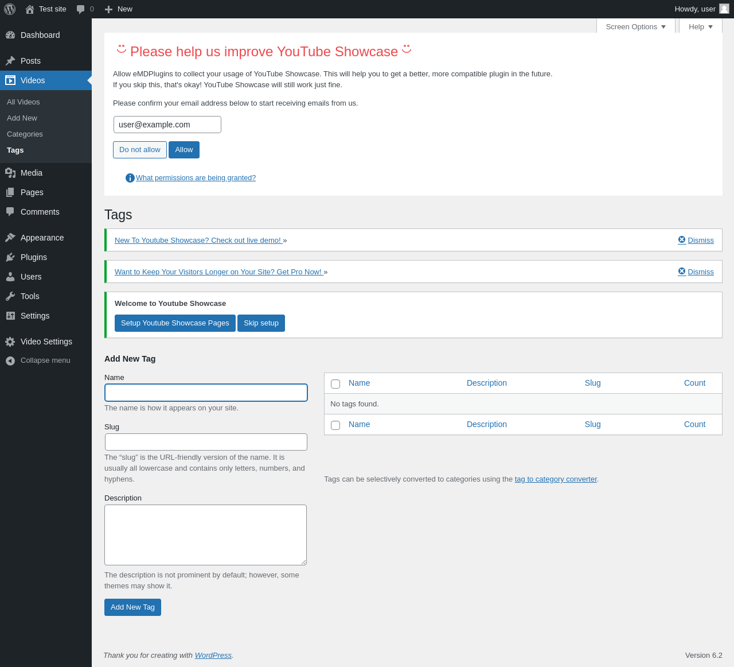Open the tag to category converter link
This screenshot has width=734, height=667.
(x=556, y=479)
